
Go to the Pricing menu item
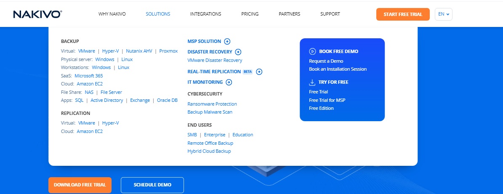point(250,14)
